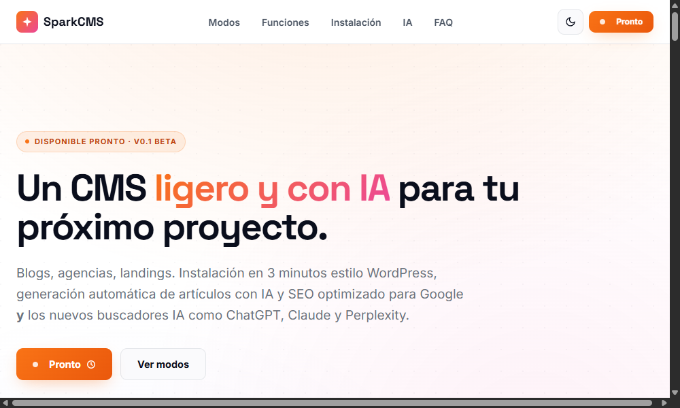The height and width of the screenshot is (408, 680).
Task: Click the Disponible Pronto v0.1 Beta badge
Action: pos(101,142)
